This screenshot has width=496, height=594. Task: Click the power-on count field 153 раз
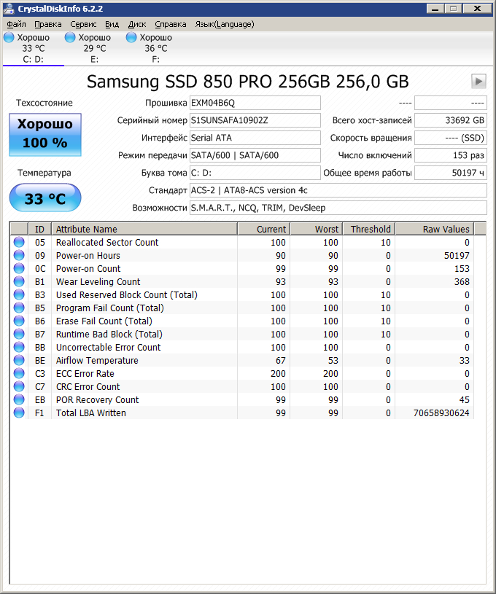click(x=451, y=155)
